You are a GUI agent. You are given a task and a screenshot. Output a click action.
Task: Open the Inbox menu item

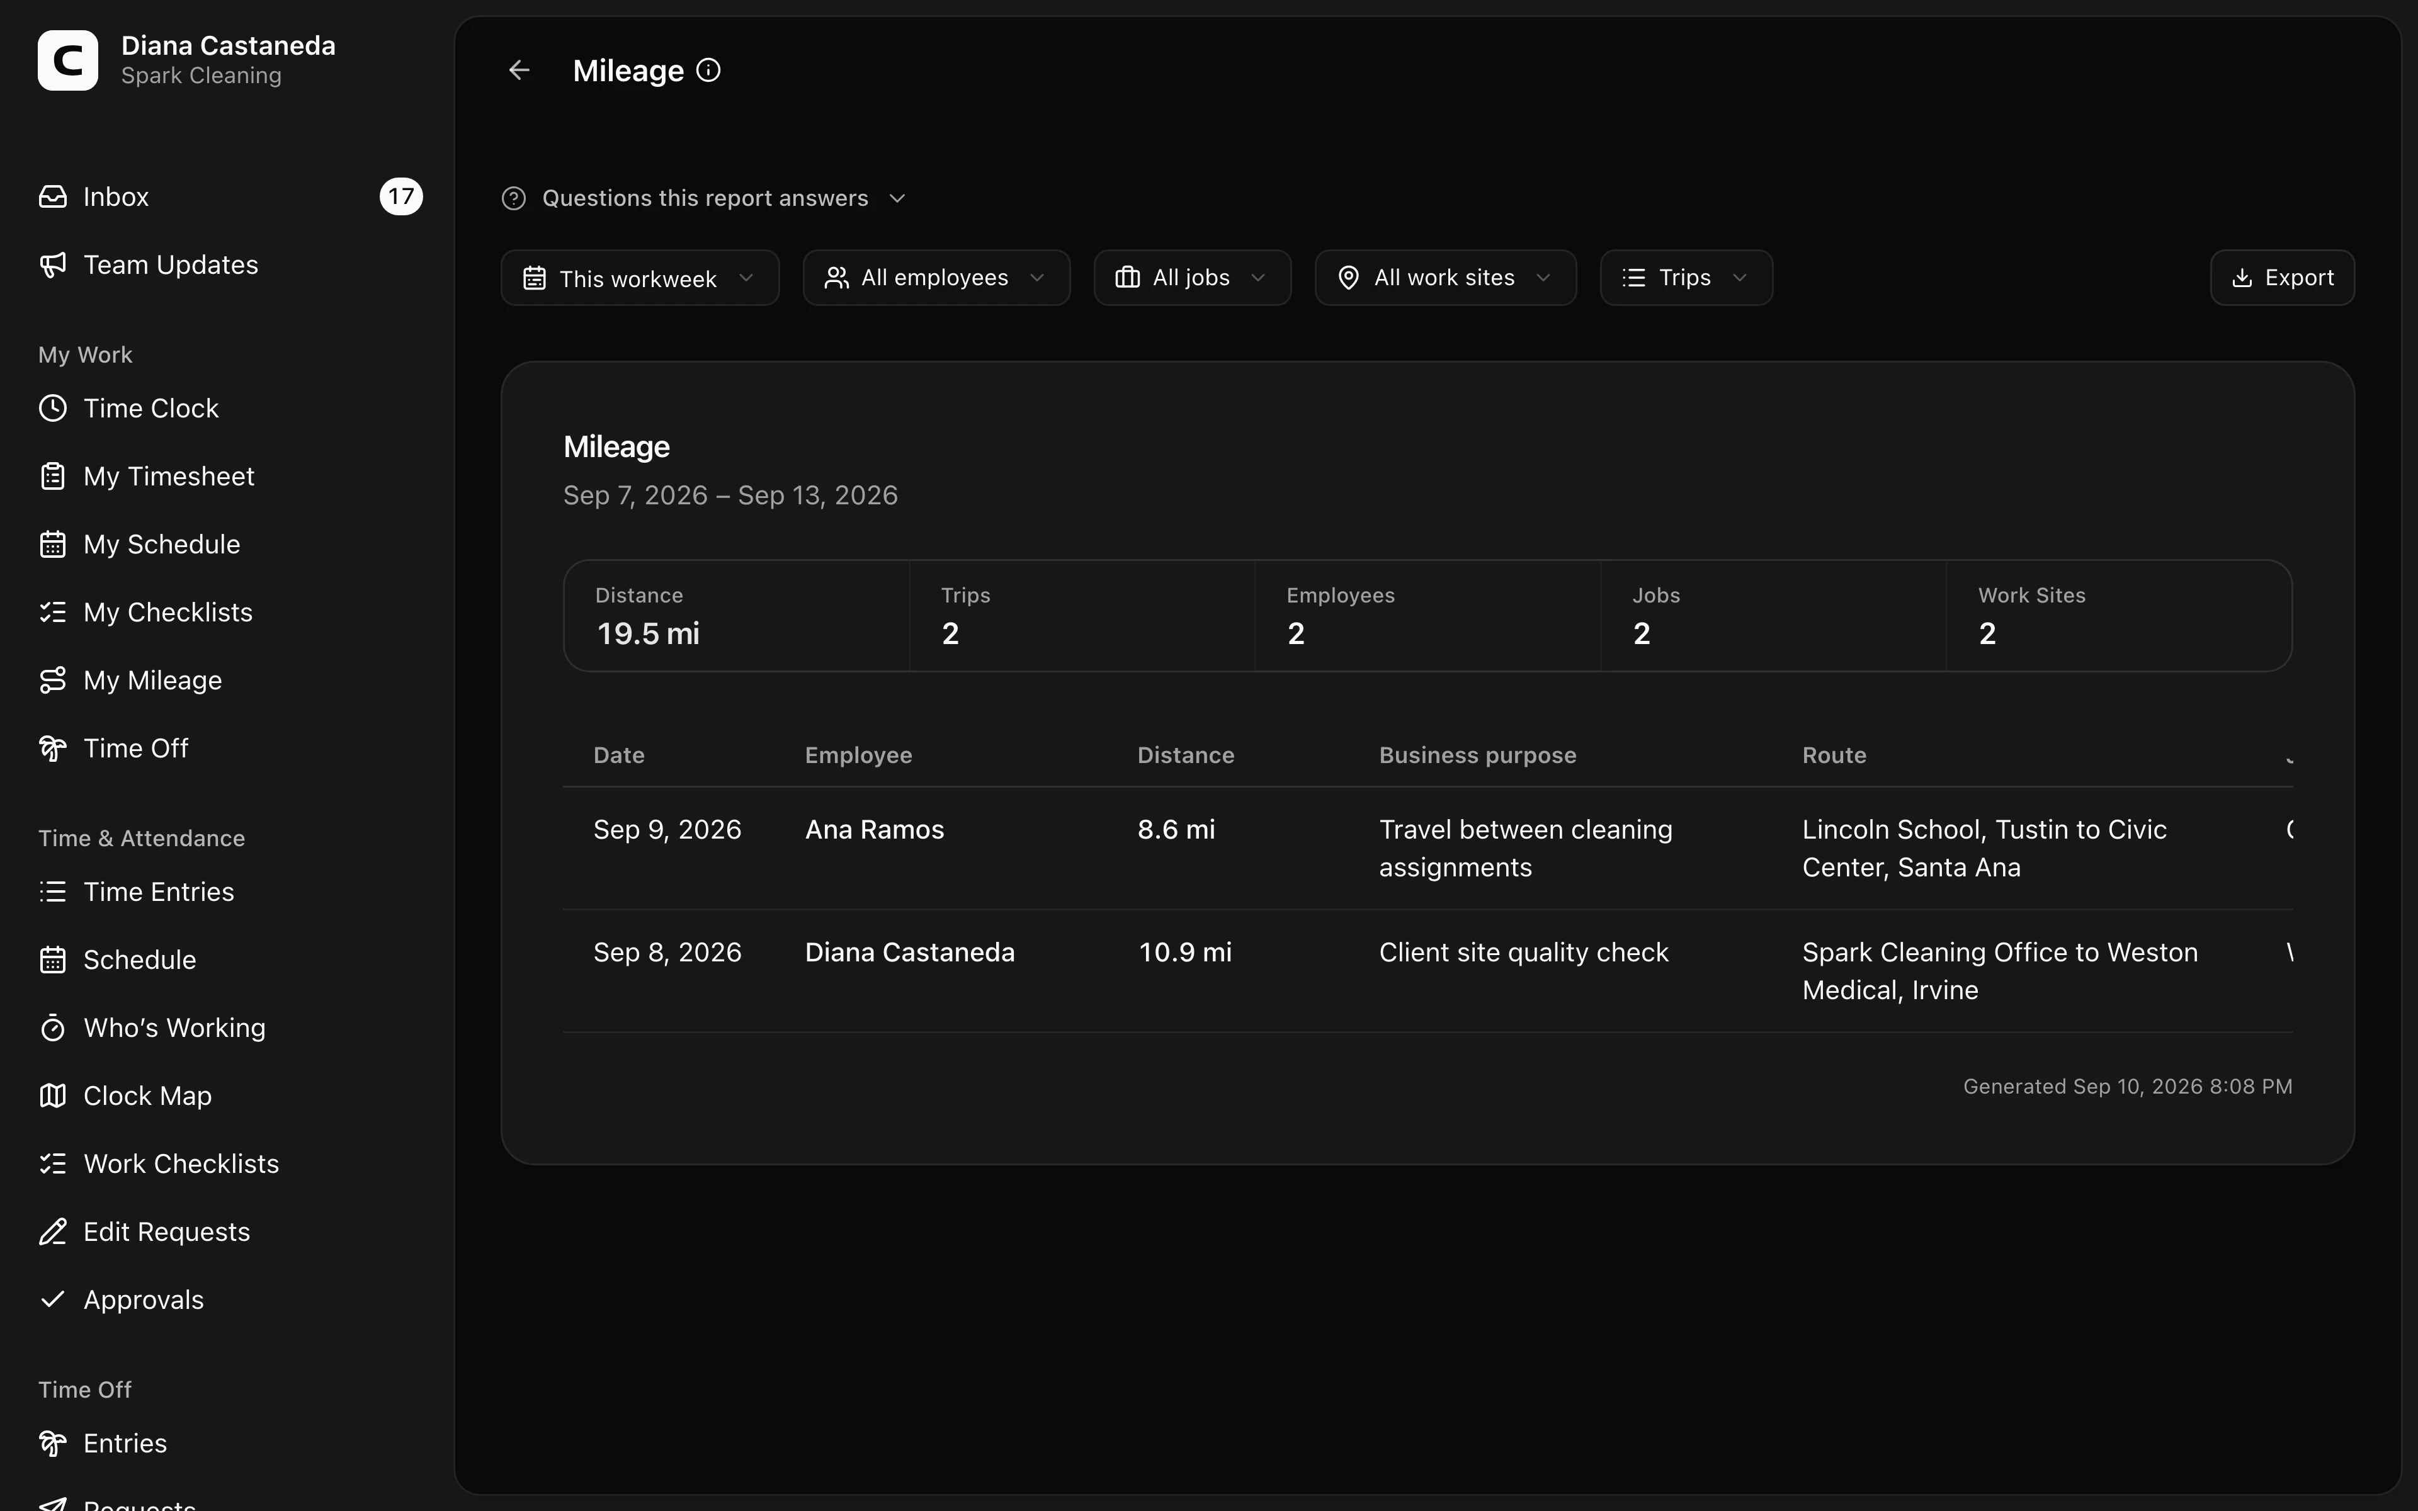pyautogui.click(x=230, y=197)
